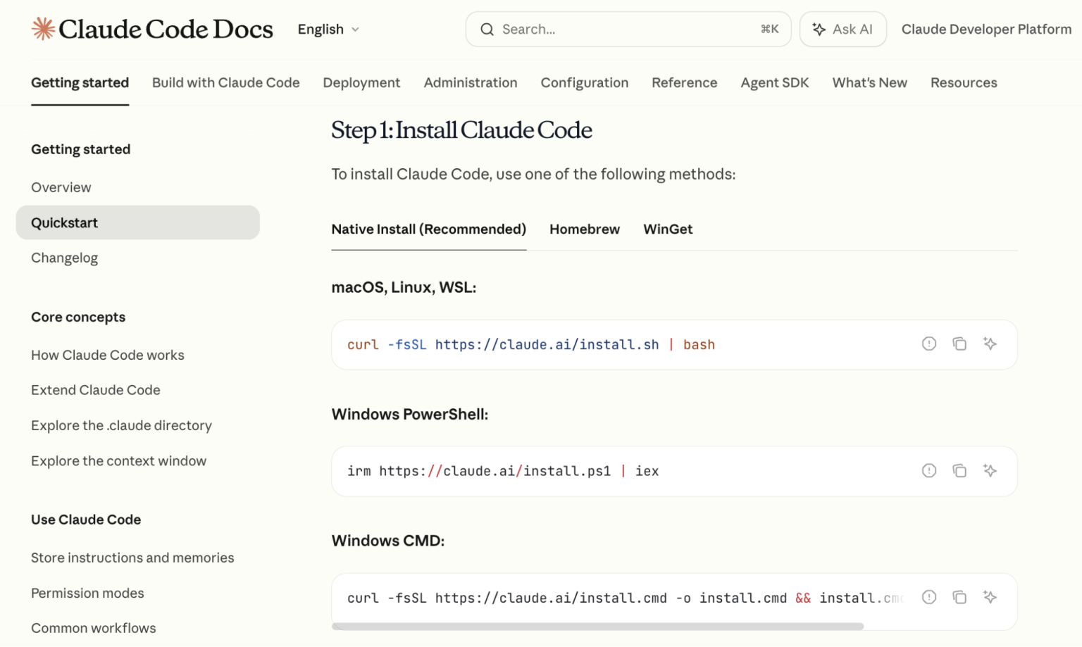The image size is (1082, 647).
Task: Ask AI about the bash install command
Action: pyautogui.click(x=990, y=344)
